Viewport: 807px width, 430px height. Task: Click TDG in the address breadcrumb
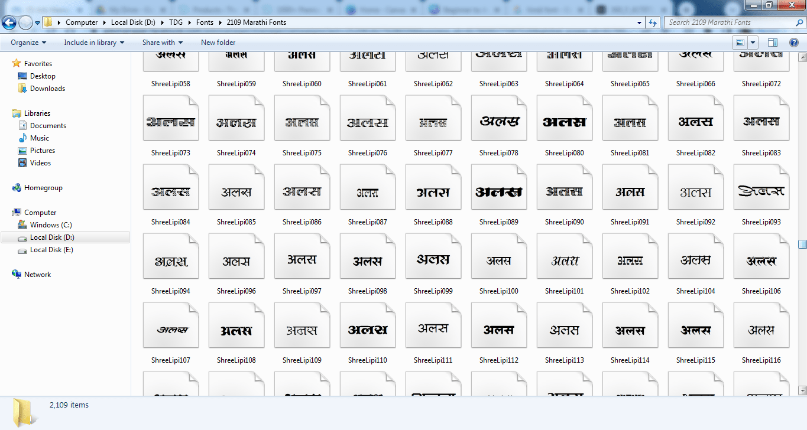click(x=176, y=22)
